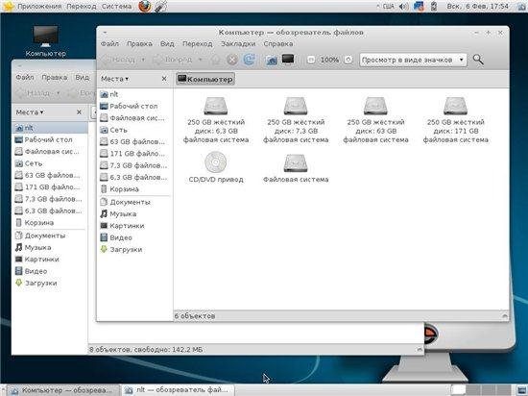Open the Закладки menu
Screen dimensions: 528x396
(x=238, y=44)
